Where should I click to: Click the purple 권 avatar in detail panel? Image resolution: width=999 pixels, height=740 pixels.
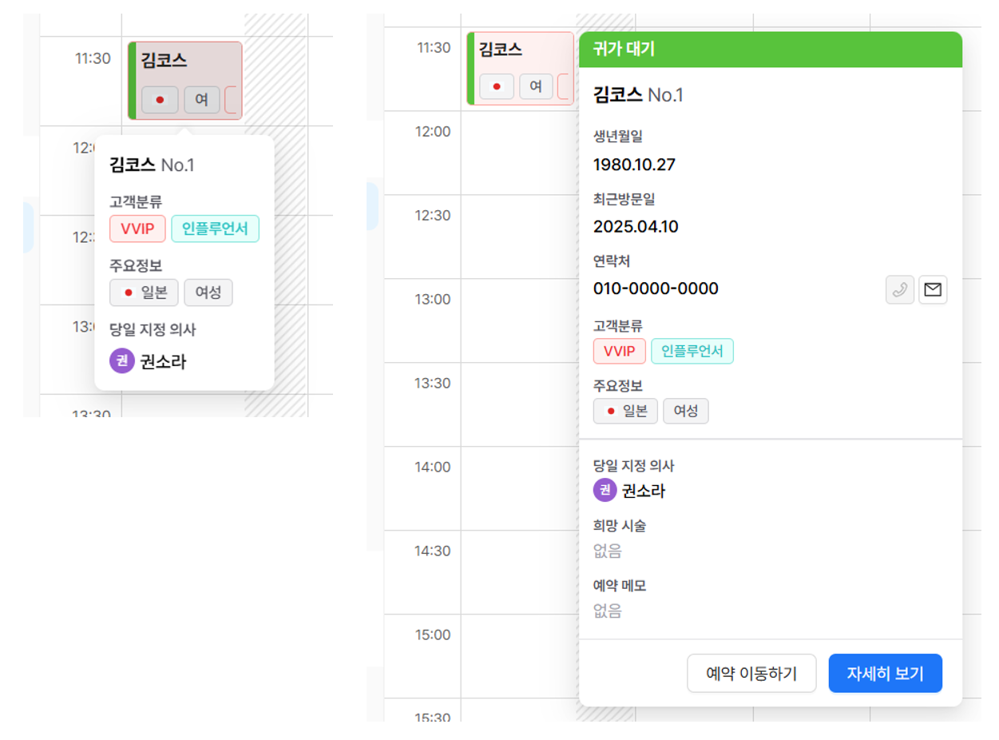pyautogui.click(x=605, y=490)
